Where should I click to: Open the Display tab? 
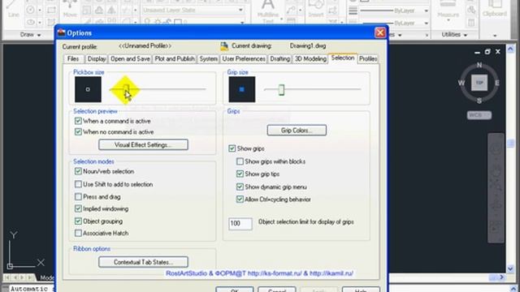click(x=96, y=59)
